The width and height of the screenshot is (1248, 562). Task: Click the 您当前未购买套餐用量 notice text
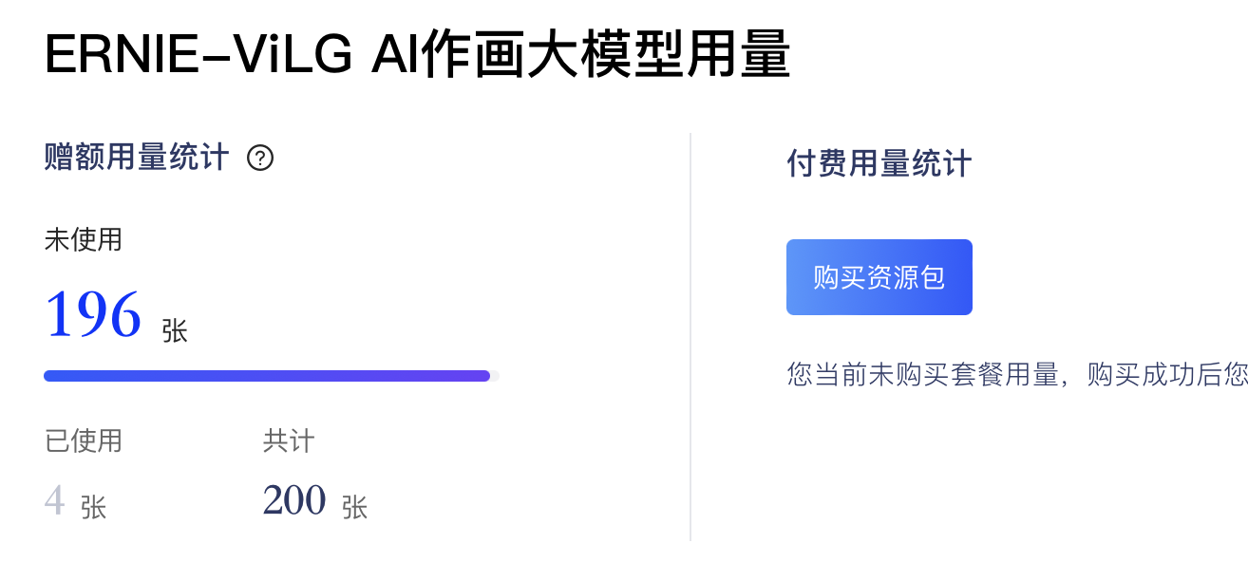(922, 374)
